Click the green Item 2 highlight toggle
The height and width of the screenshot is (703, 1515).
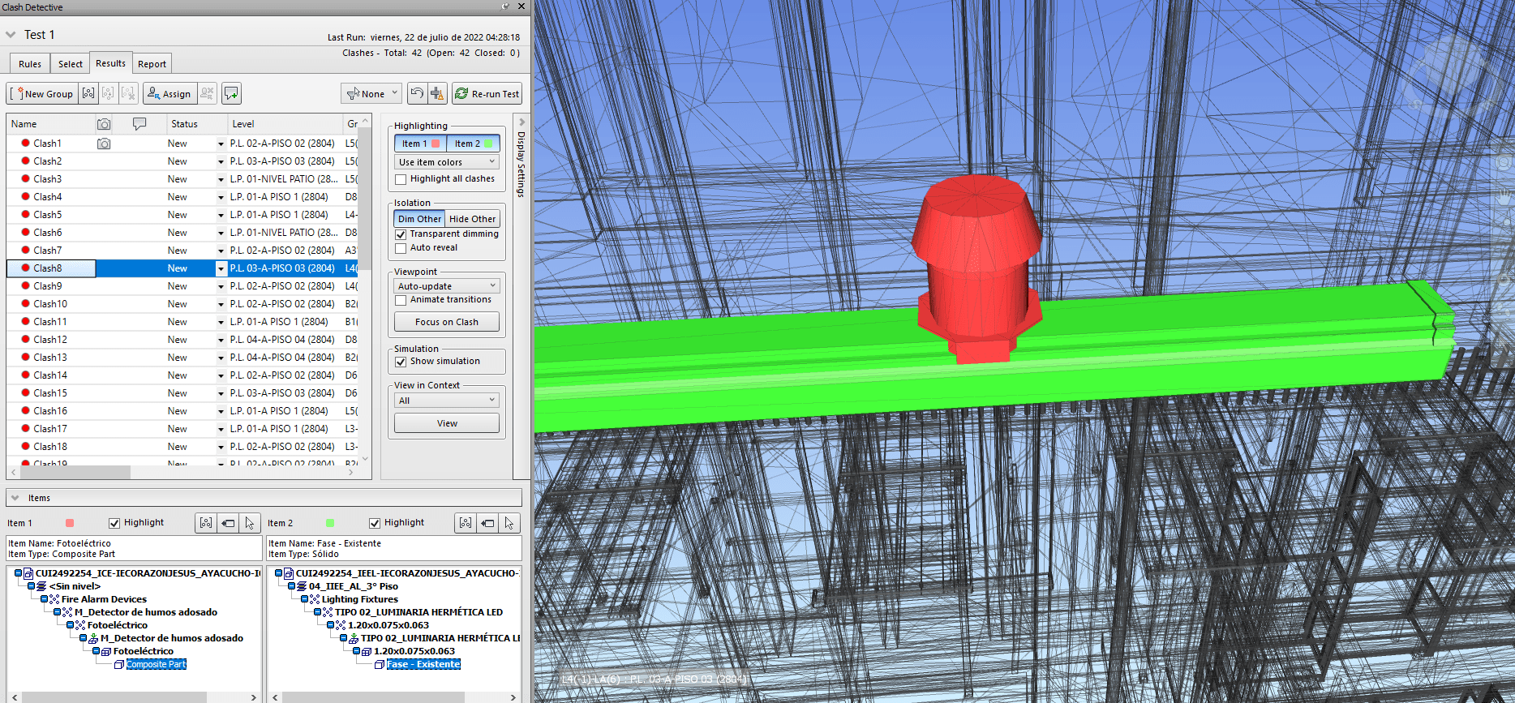pos(473,144)
